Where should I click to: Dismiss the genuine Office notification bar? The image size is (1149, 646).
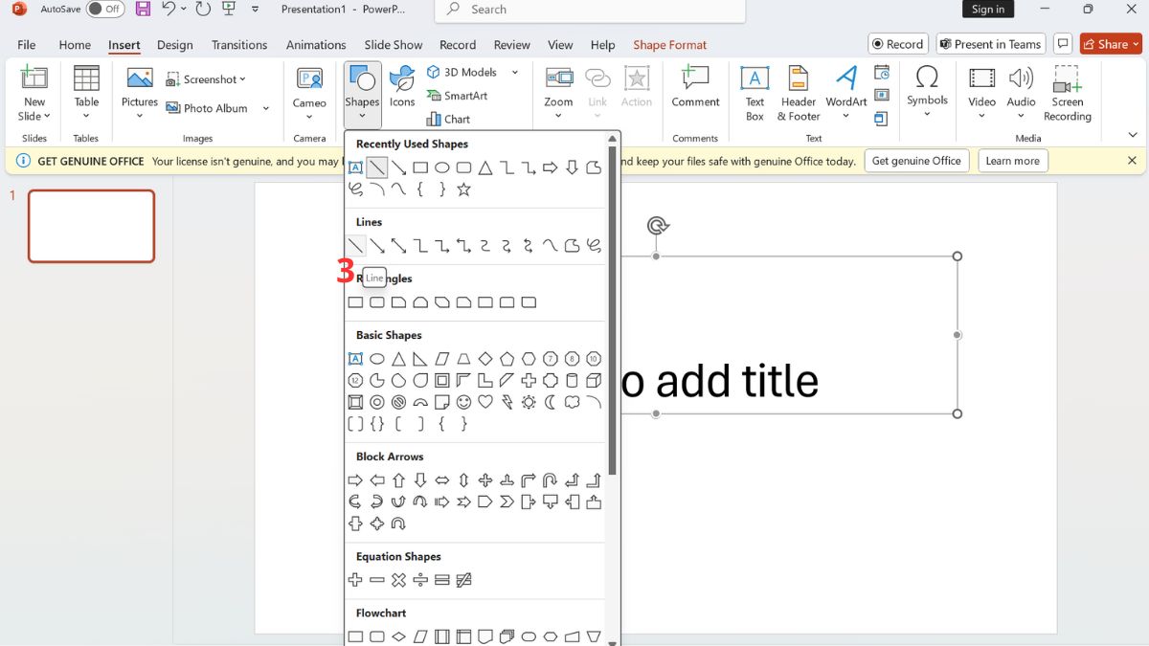1132,161
